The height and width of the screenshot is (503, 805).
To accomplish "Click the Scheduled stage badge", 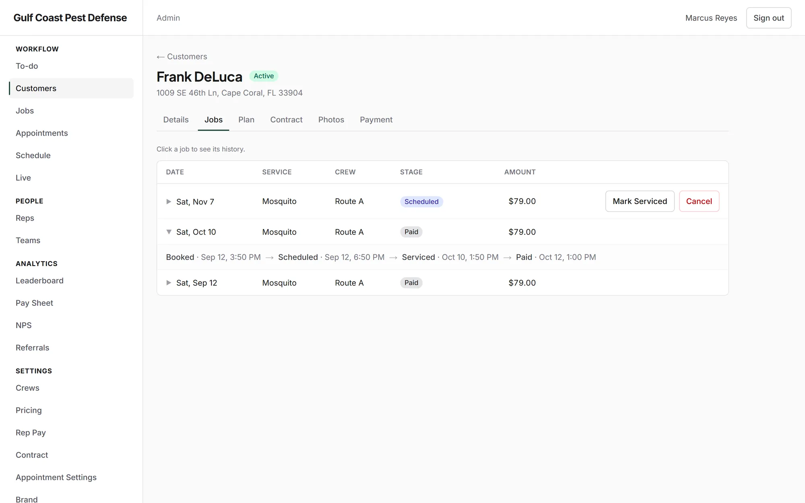I will [421, 202].
